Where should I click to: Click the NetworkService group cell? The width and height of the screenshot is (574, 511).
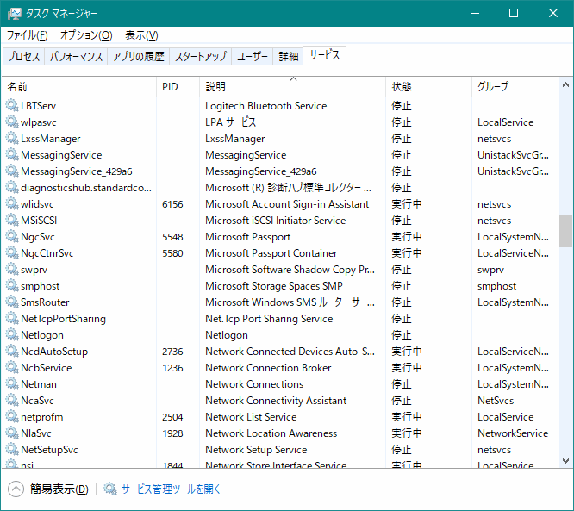coord(513,433)
